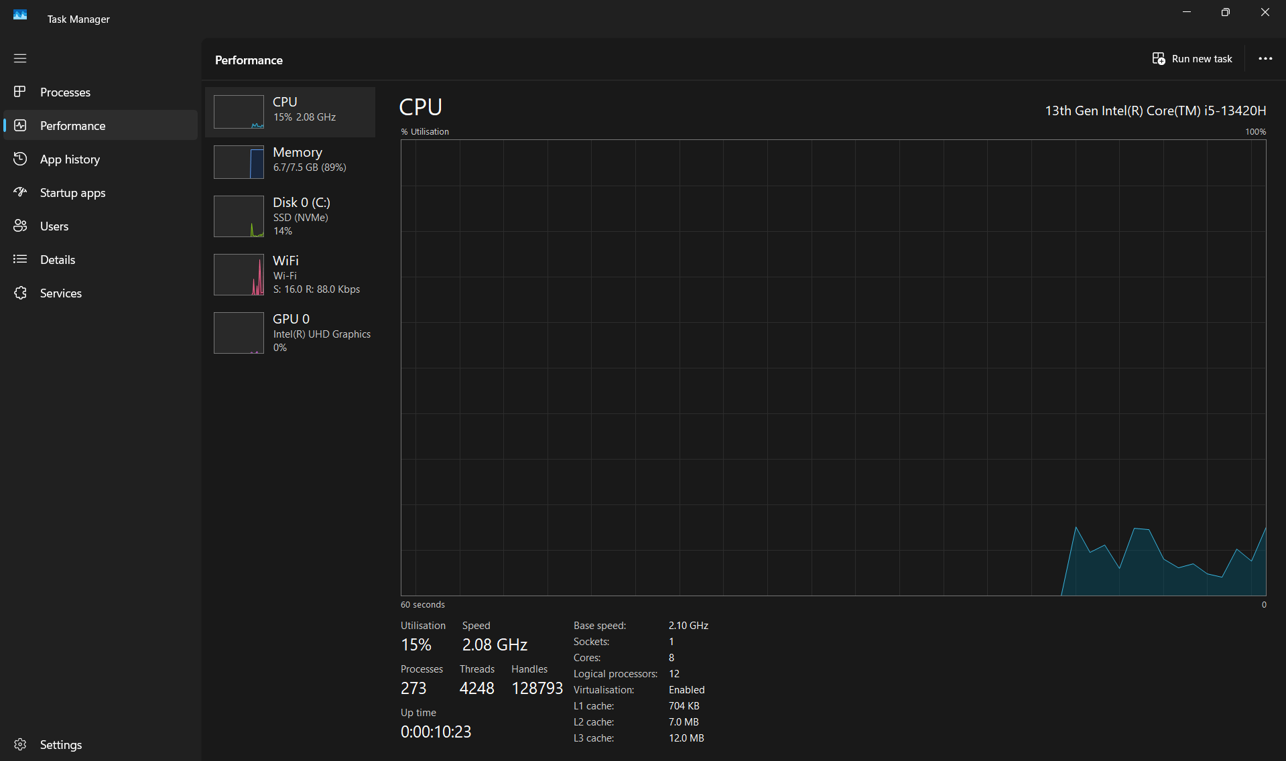Viewport: 1286px width, 761px height.
Task: Open the hamburger navigation menu
Action: tap(20, 58)
